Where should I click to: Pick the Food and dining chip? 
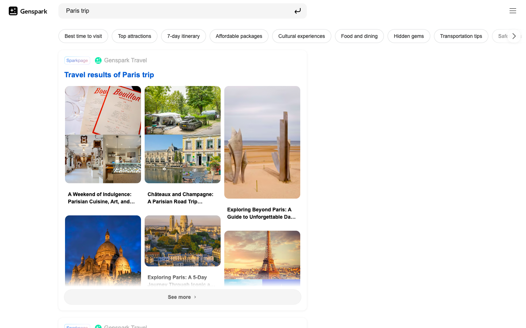coord(359,36)
